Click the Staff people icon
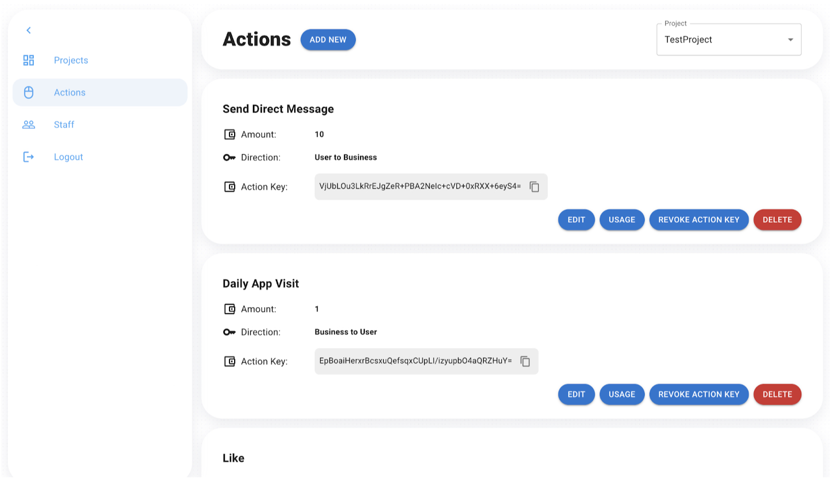Viewport: 835px width, 491px height. 28,125
